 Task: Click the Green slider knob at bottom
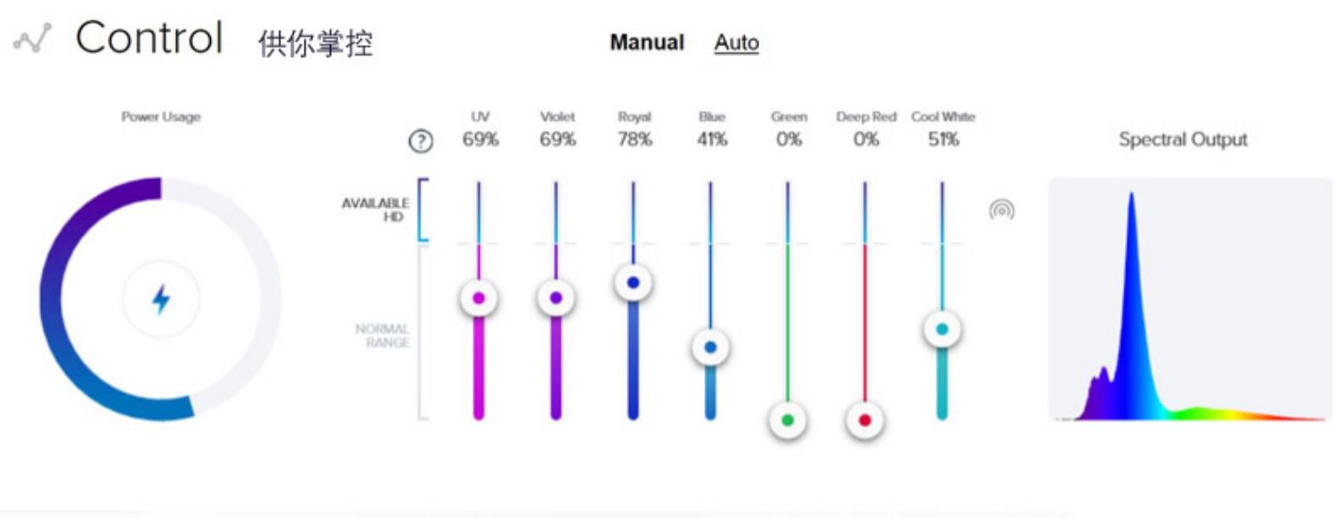787,419
